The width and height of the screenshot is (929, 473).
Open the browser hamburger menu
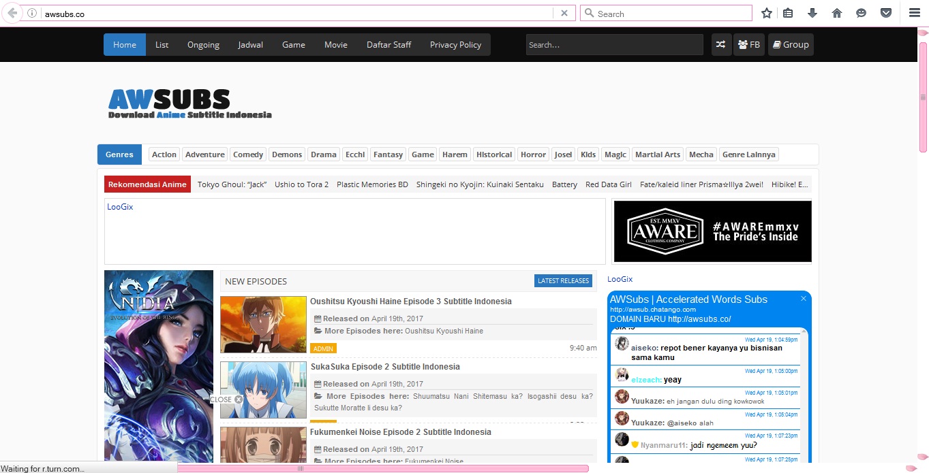tap(914, 13)
